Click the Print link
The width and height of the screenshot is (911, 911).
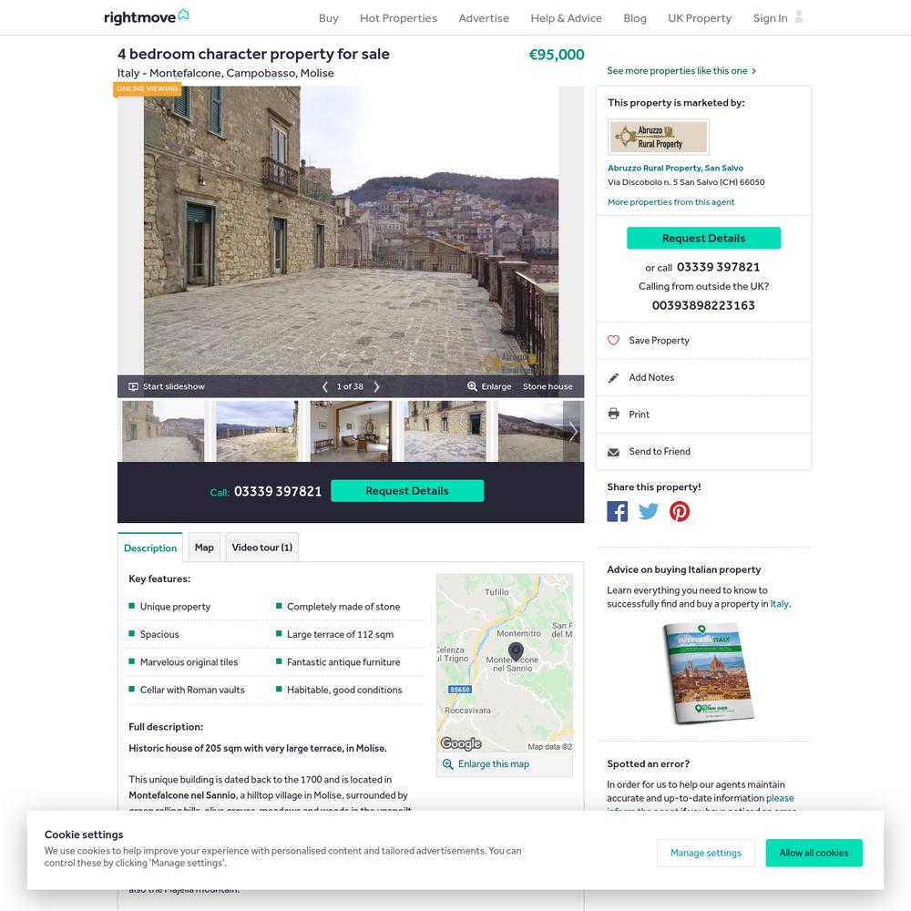[x=639, y=415]
